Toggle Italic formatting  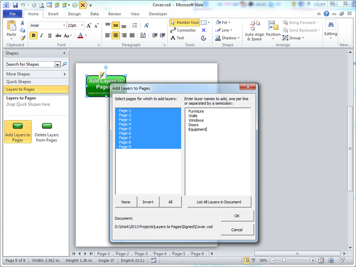41,36
